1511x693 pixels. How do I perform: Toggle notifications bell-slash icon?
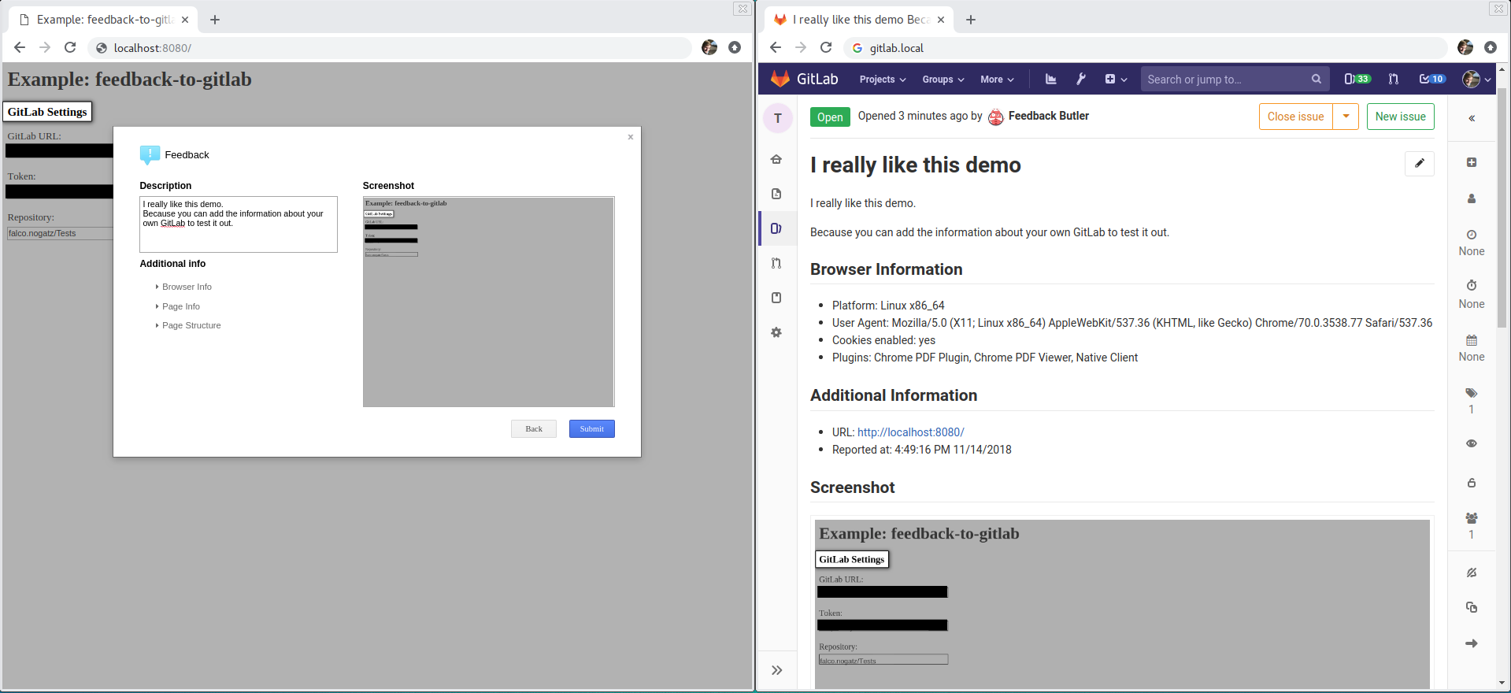point(1472,573)
